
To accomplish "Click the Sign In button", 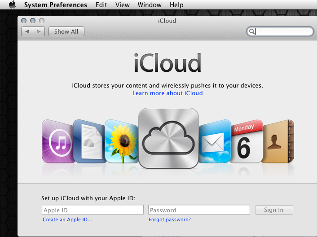I will 274,210.
